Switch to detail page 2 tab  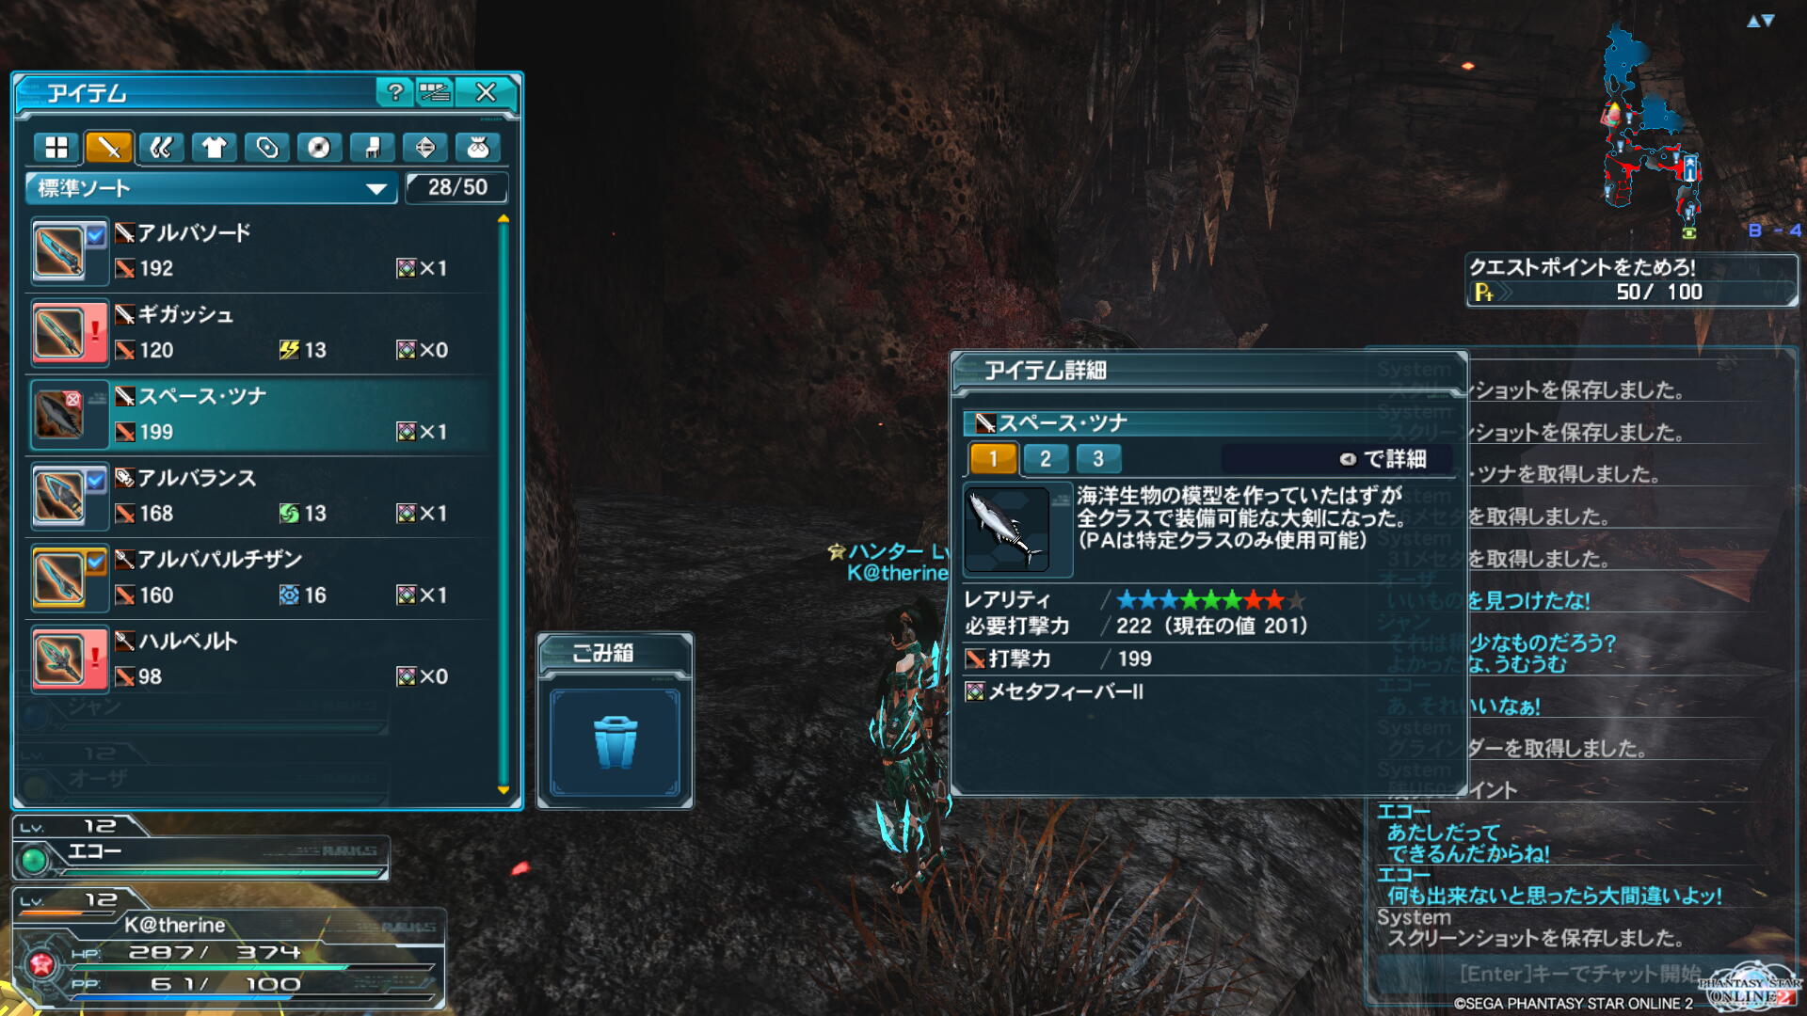1046,458
